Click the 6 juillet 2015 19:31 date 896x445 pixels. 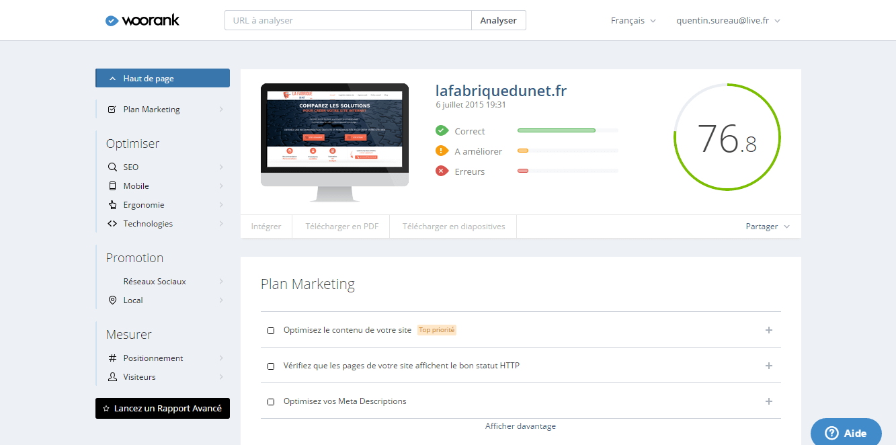[471, 105]
